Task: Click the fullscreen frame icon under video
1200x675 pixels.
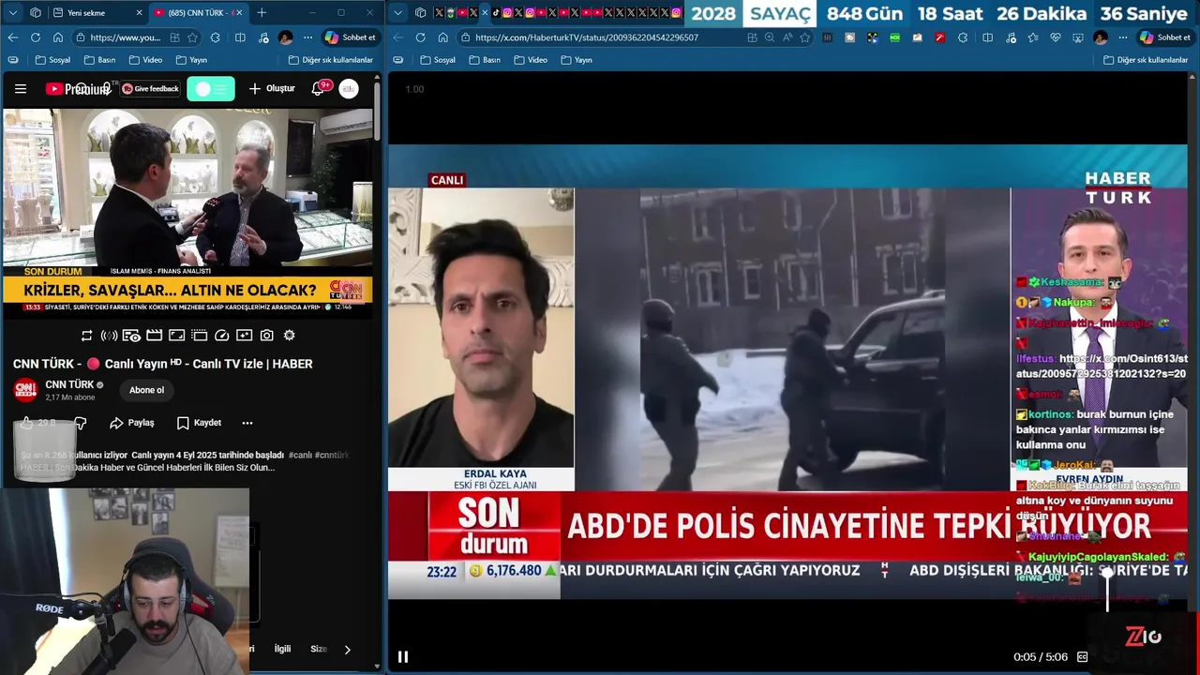Action: (176, 336)
